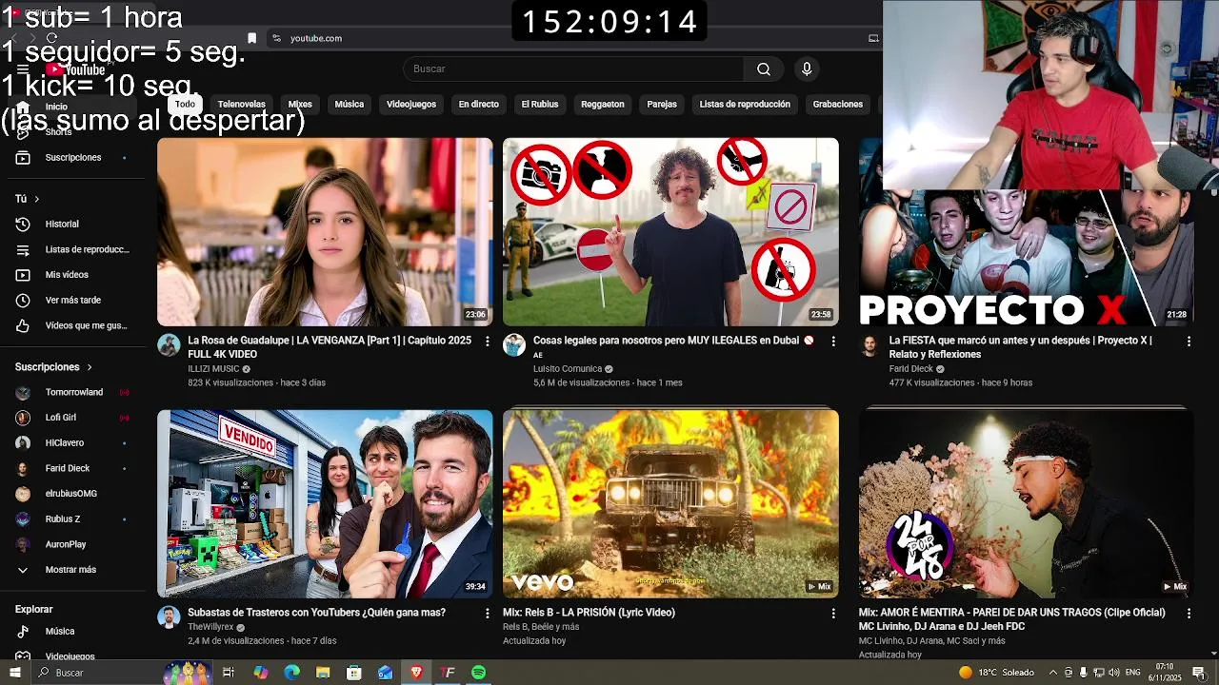Start voice search with the microphone
Screen dimensions: 1219x685
tap(807, 68)
